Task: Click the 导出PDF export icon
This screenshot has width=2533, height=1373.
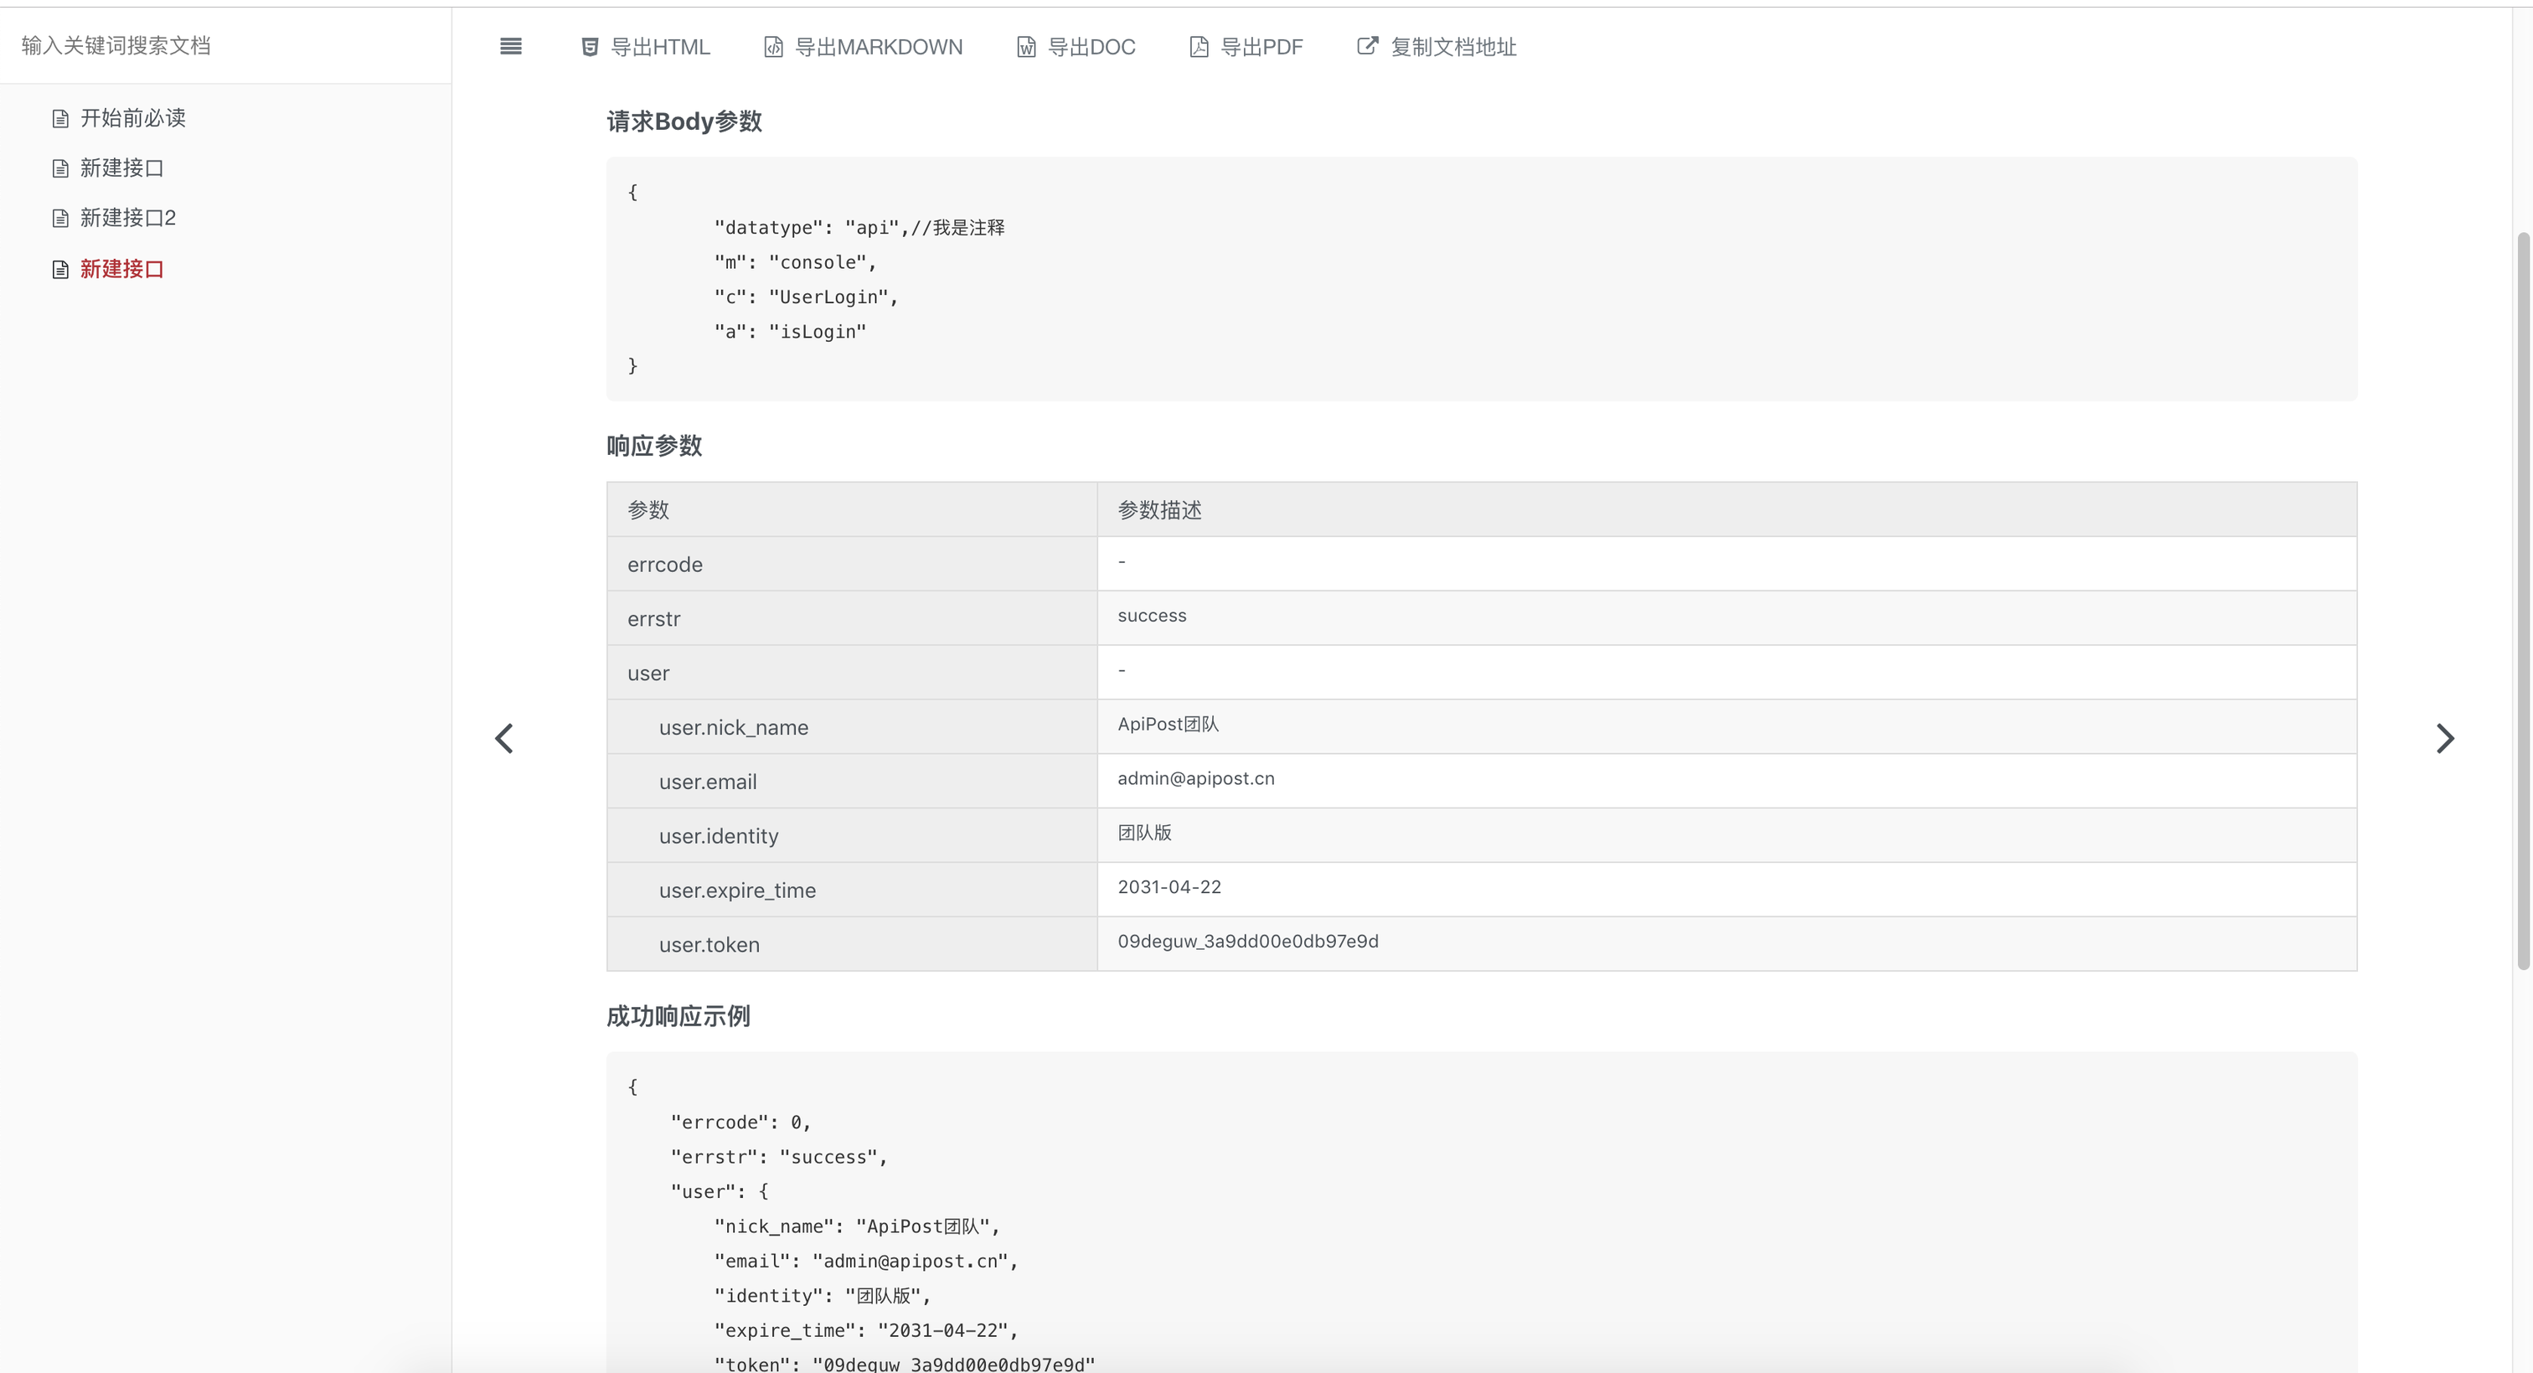Action: pyautogui.click(x=1198, y=46)
